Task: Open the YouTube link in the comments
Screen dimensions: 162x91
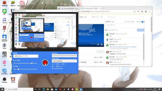Action: coord(123,47)
